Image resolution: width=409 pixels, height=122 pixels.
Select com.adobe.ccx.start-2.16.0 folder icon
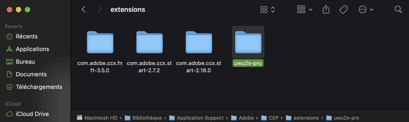199,42
